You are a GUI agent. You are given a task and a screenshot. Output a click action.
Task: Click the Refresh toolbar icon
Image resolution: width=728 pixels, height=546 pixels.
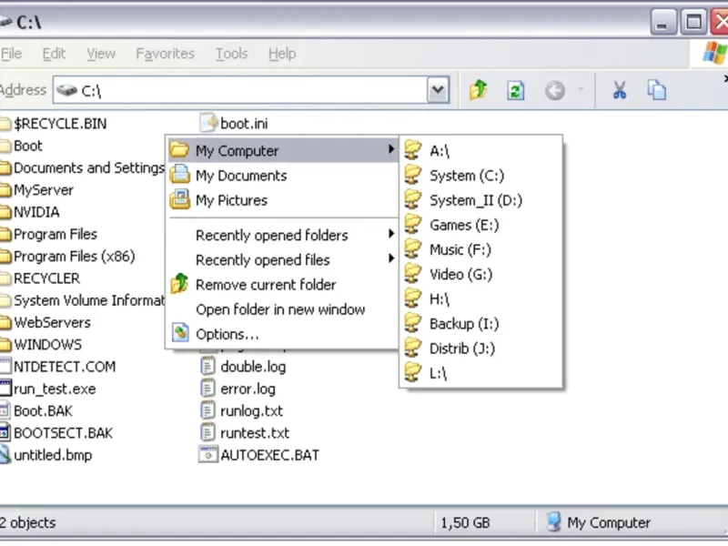click(515, 90)
